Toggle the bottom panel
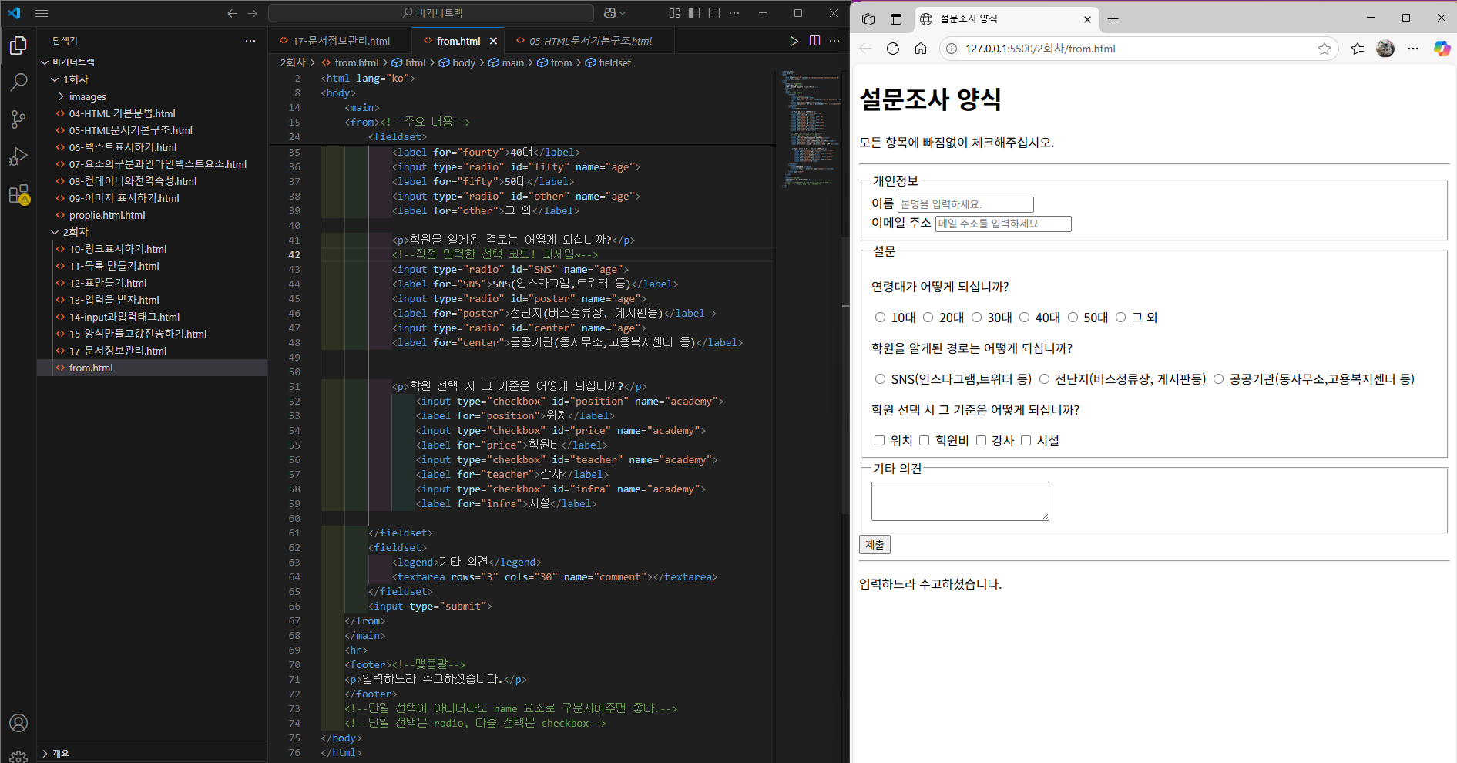Image resolution: width=1457 pixels, height=763 pixels. pyautogui.click(x=714, y=13)
